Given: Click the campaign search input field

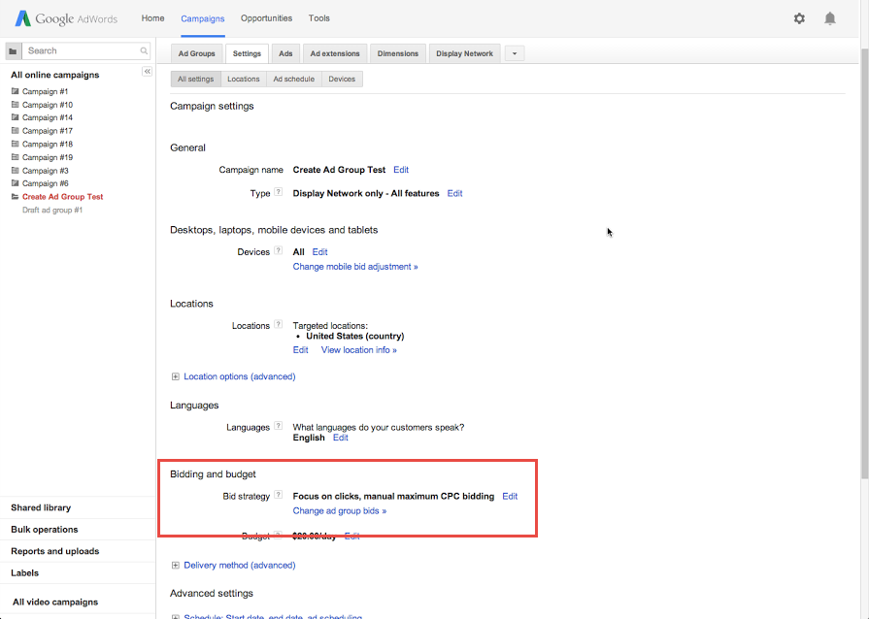Looking at the screenshot, I should pos(83,50).
